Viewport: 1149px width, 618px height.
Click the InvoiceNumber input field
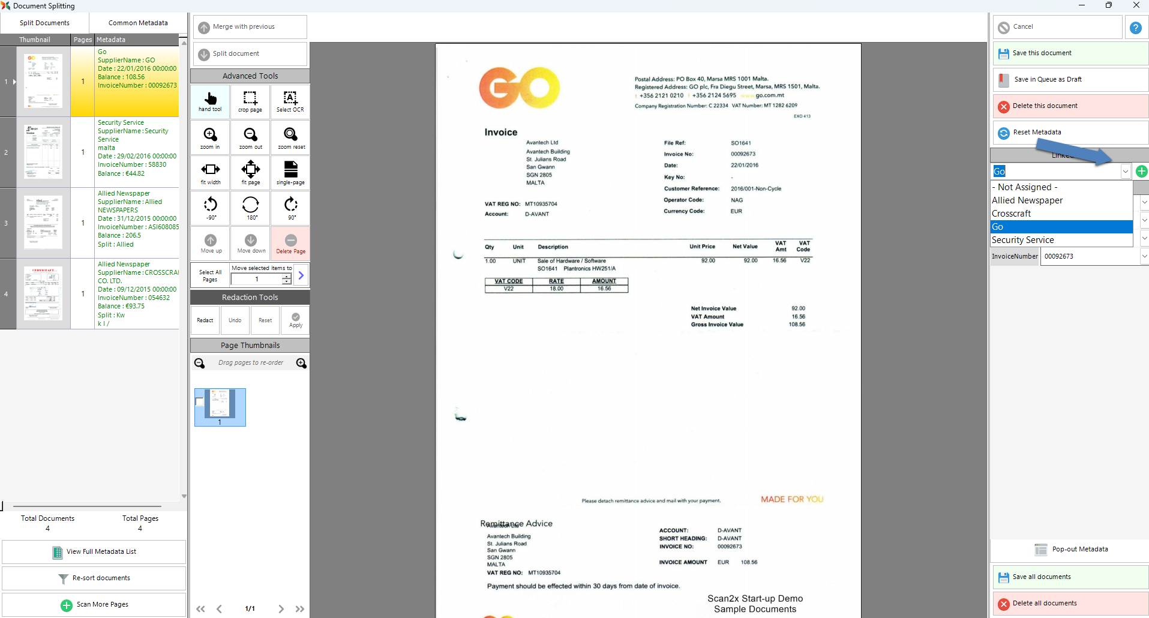click(x=1089, y=256)
